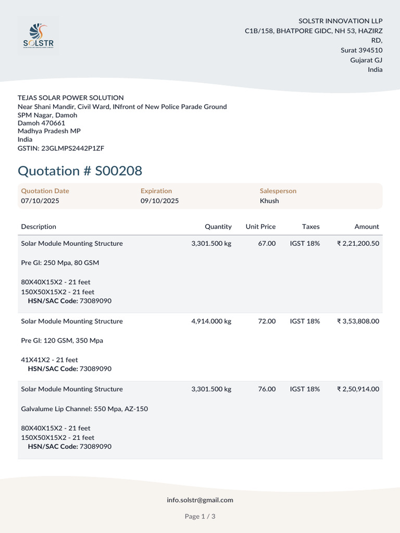
Task: Click the TEJAS SOLAR POWER SOLUTION customer name
Action: coord(71,97)
